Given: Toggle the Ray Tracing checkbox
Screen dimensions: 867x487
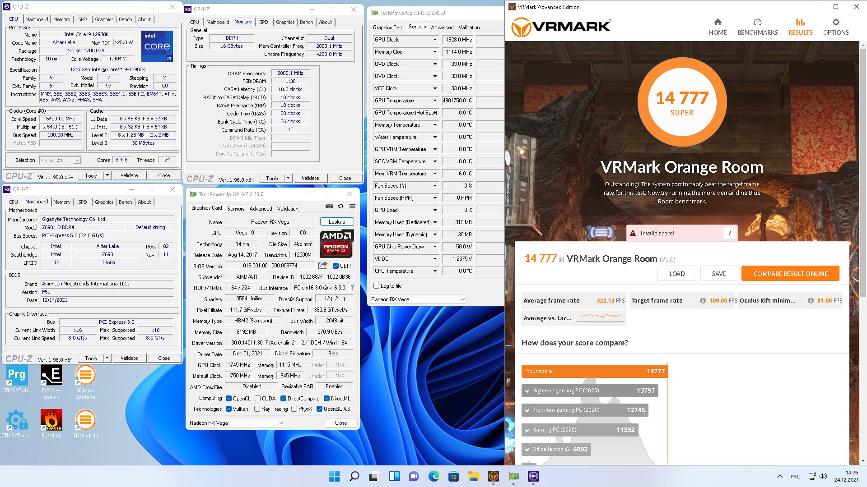Looking at the screenshot, I should coord(257,409).
